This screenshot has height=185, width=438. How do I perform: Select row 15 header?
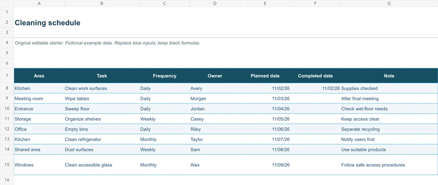click(7, 165)
